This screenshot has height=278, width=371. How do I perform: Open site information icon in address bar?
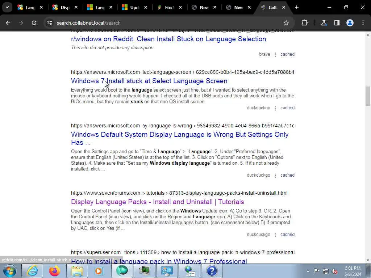(x=49, y=23)
